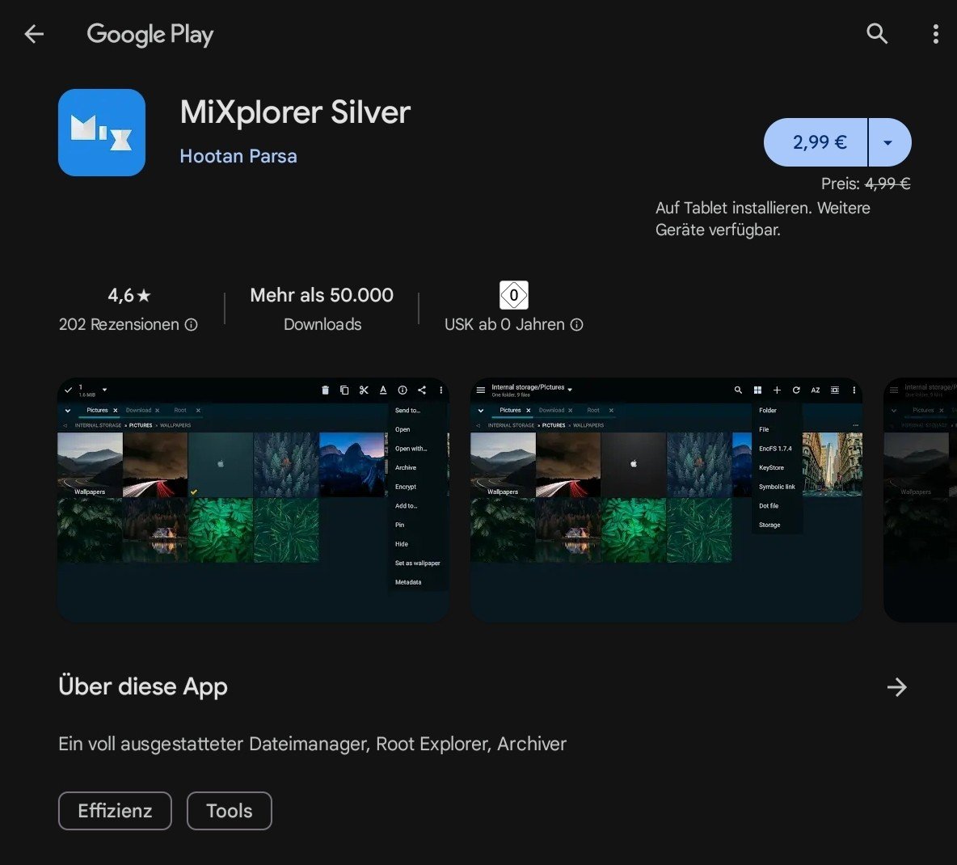
Task: Go back with the arrow icon
Action: (x=34, y=34)
